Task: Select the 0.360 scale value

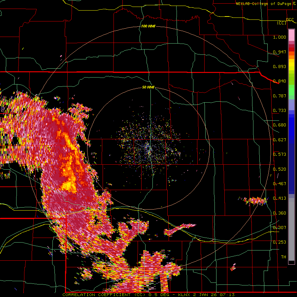Action: coord(280,213)
